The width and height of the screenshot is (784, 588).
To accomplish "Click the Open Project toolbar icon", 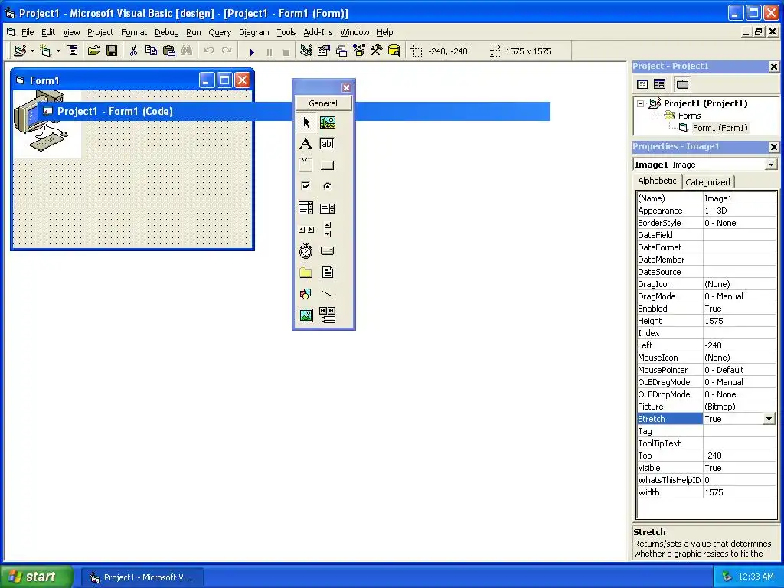I will point(93,51).
